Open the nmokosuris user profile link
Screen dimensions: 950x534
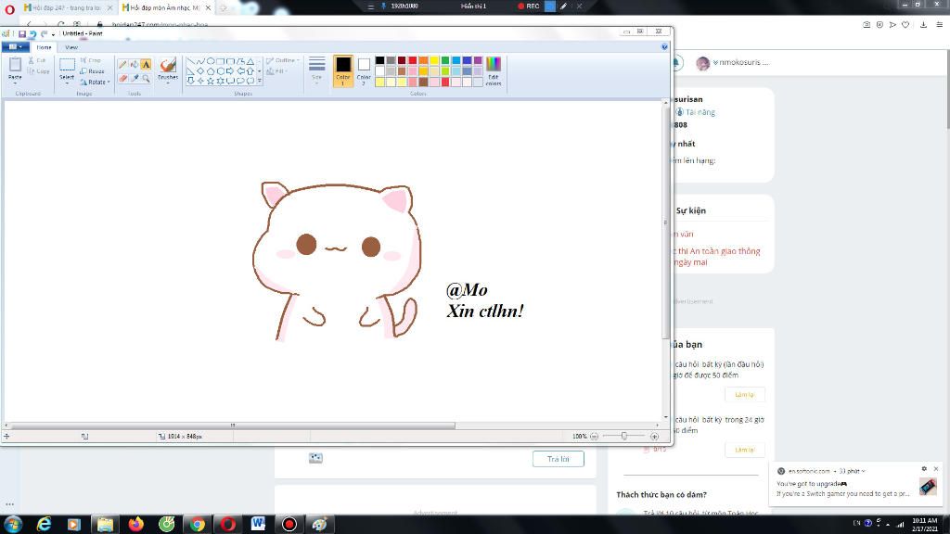pyautogui.click(x=740, y=62)
